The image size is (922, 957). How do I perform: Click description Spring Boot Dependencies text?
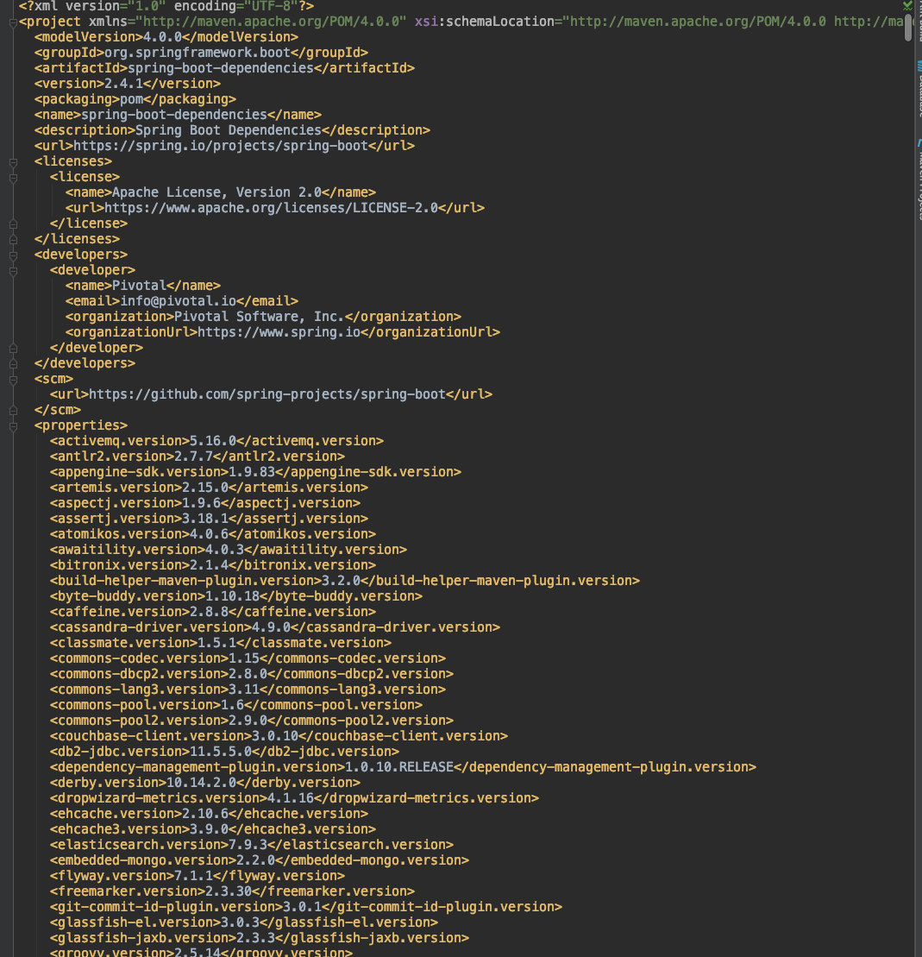[x=229, y=130]
